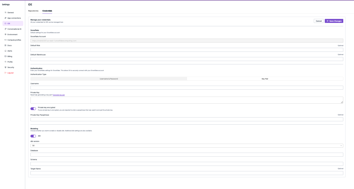Click the Save Changes button
The image size is (354, 189).
pyautogui.click(x=334, y=21)
